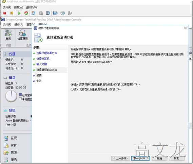Click the wizard title bar icon
Viewport: 193px width, 164px height.
tap(36, 28)
